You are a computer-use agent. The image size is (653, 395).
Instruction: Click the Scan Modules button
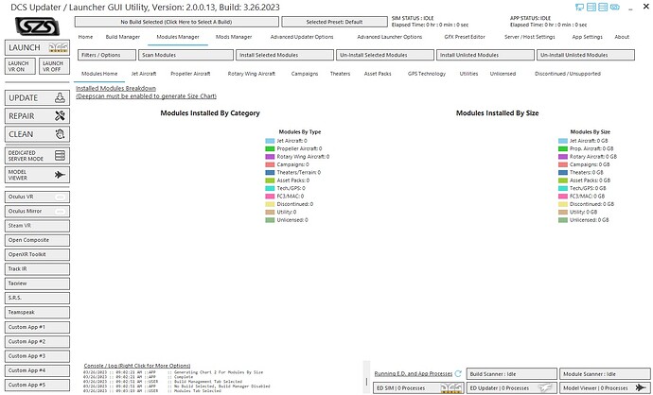pyautogui.click(x=185, y=55)
